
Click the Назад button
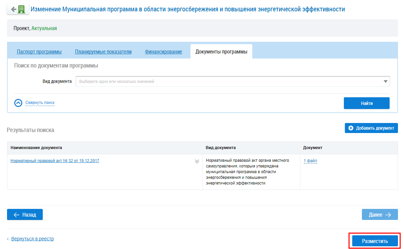tap(25, 215)
